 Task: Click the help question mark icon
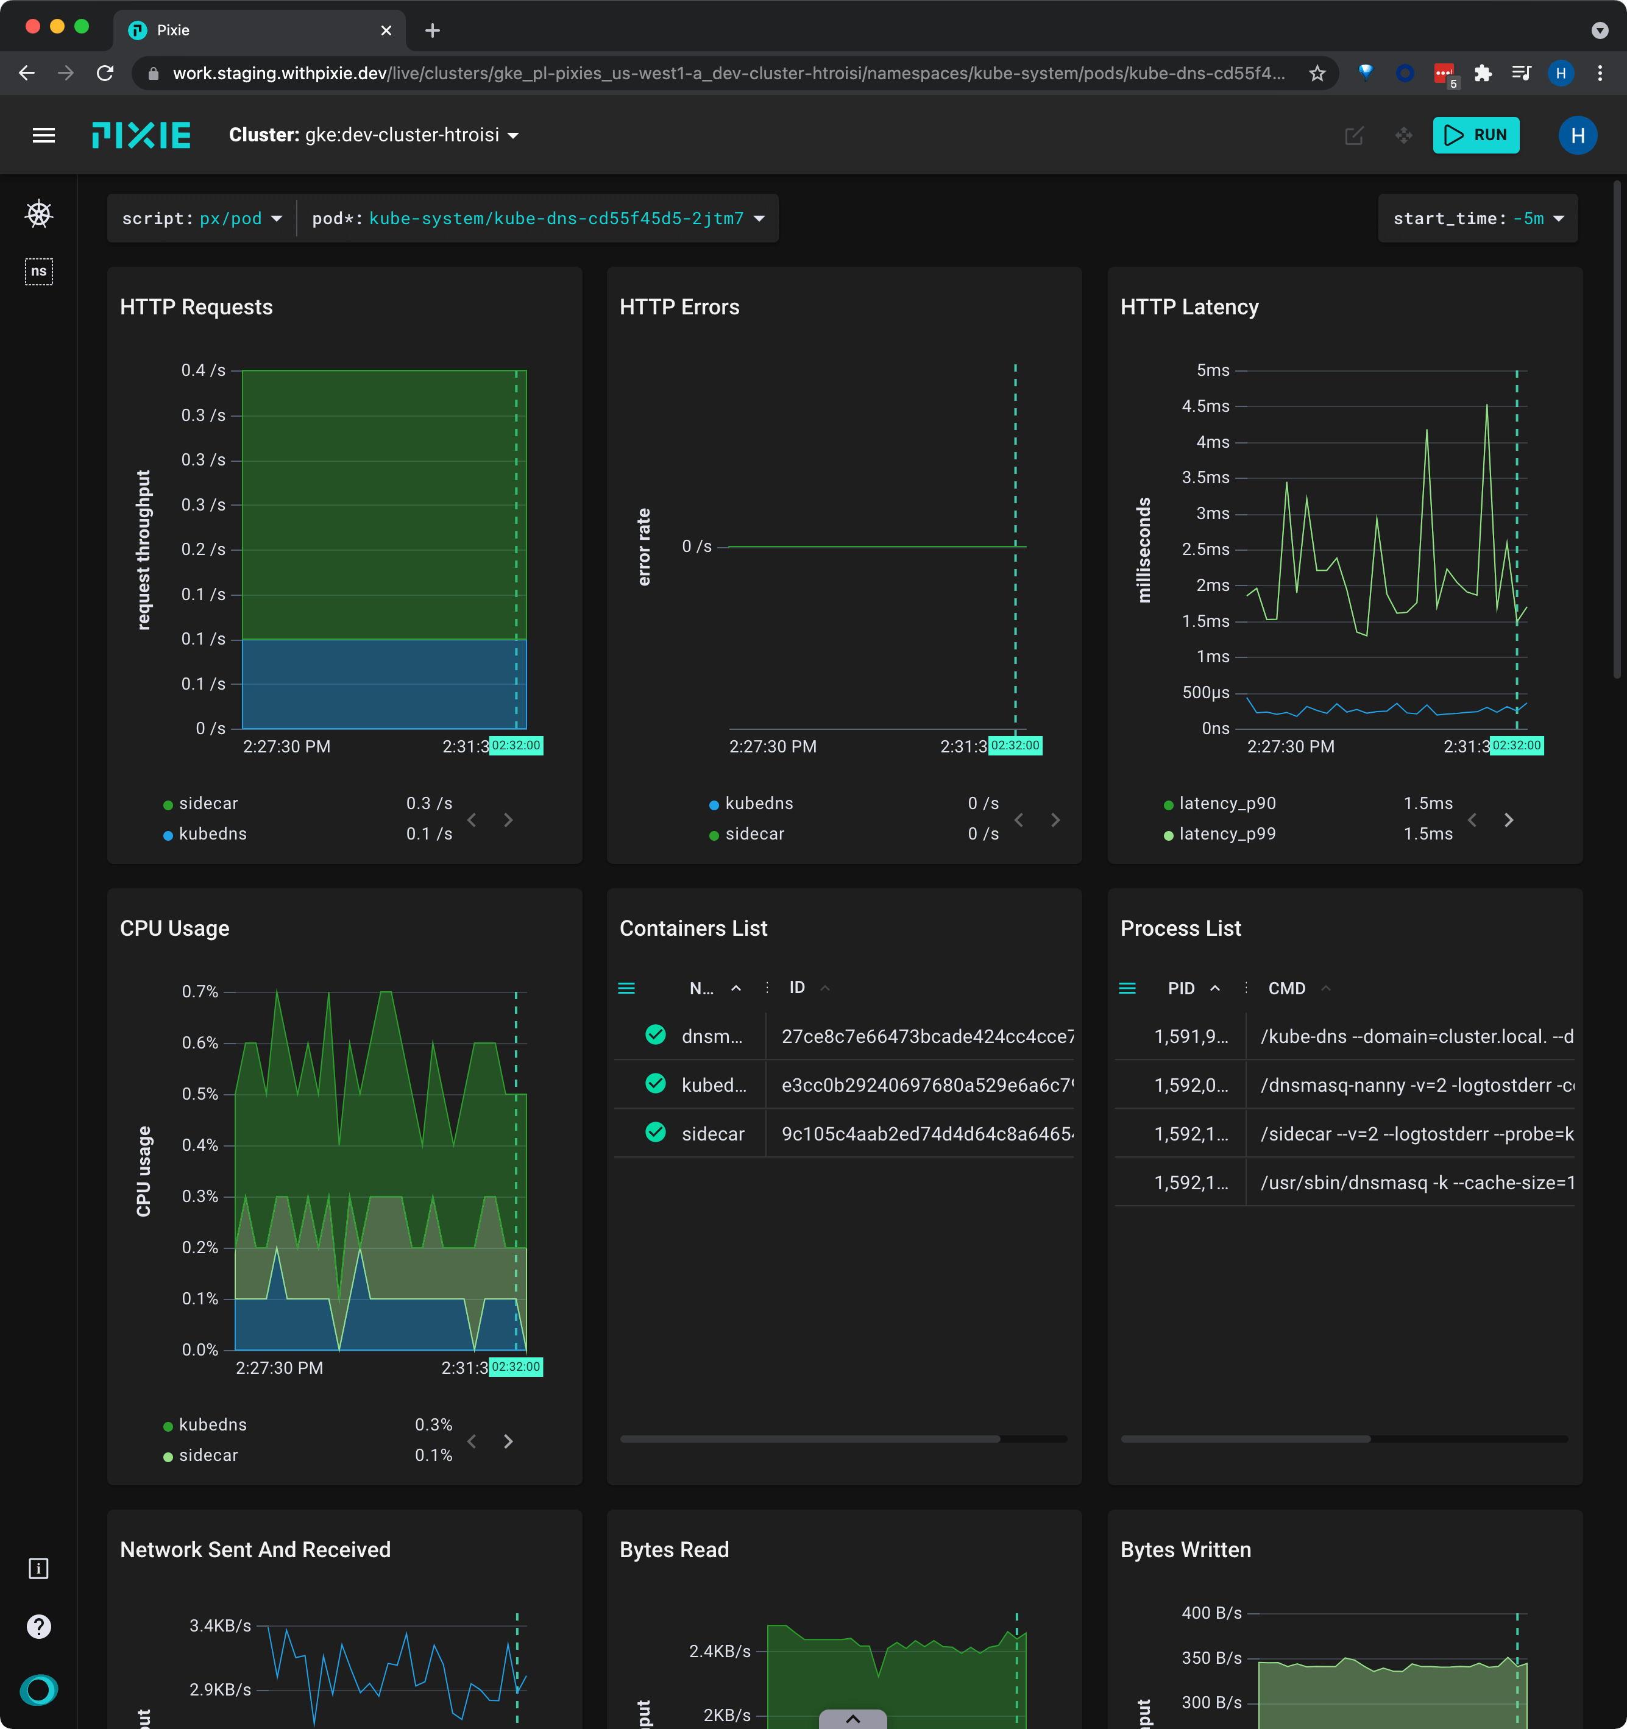tap(39, 1625)
